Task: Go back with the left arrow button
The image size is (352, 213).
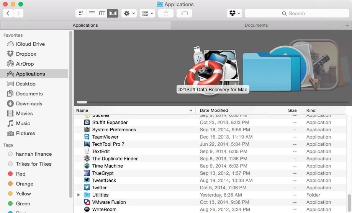Action: pos(8,13)
